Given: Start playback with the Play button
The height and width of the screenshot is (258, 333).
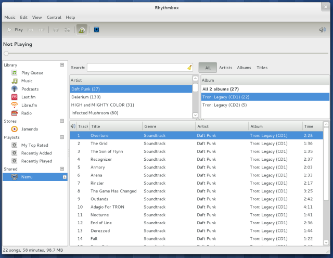Looking at the screenshot, I should (x=15, y=30).
